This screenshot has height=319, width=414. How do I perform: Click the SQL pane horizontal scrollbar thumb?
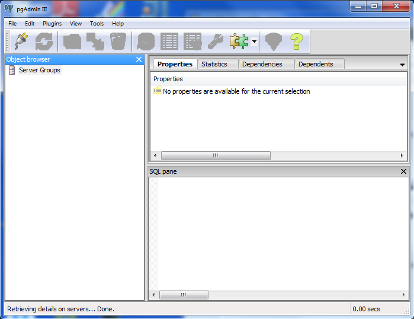pyautogui.click(x=184, y=295)
